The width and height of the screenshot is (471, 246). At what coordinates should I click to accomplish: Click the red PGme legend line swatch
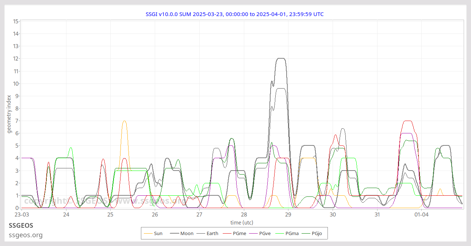point(227,234)
